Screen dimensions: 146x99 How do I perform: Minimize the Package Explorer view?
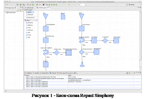point(20,7)
